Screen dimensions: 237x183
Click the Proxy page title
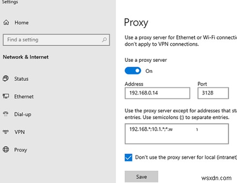pyautogui.click(x=136, y=23)
